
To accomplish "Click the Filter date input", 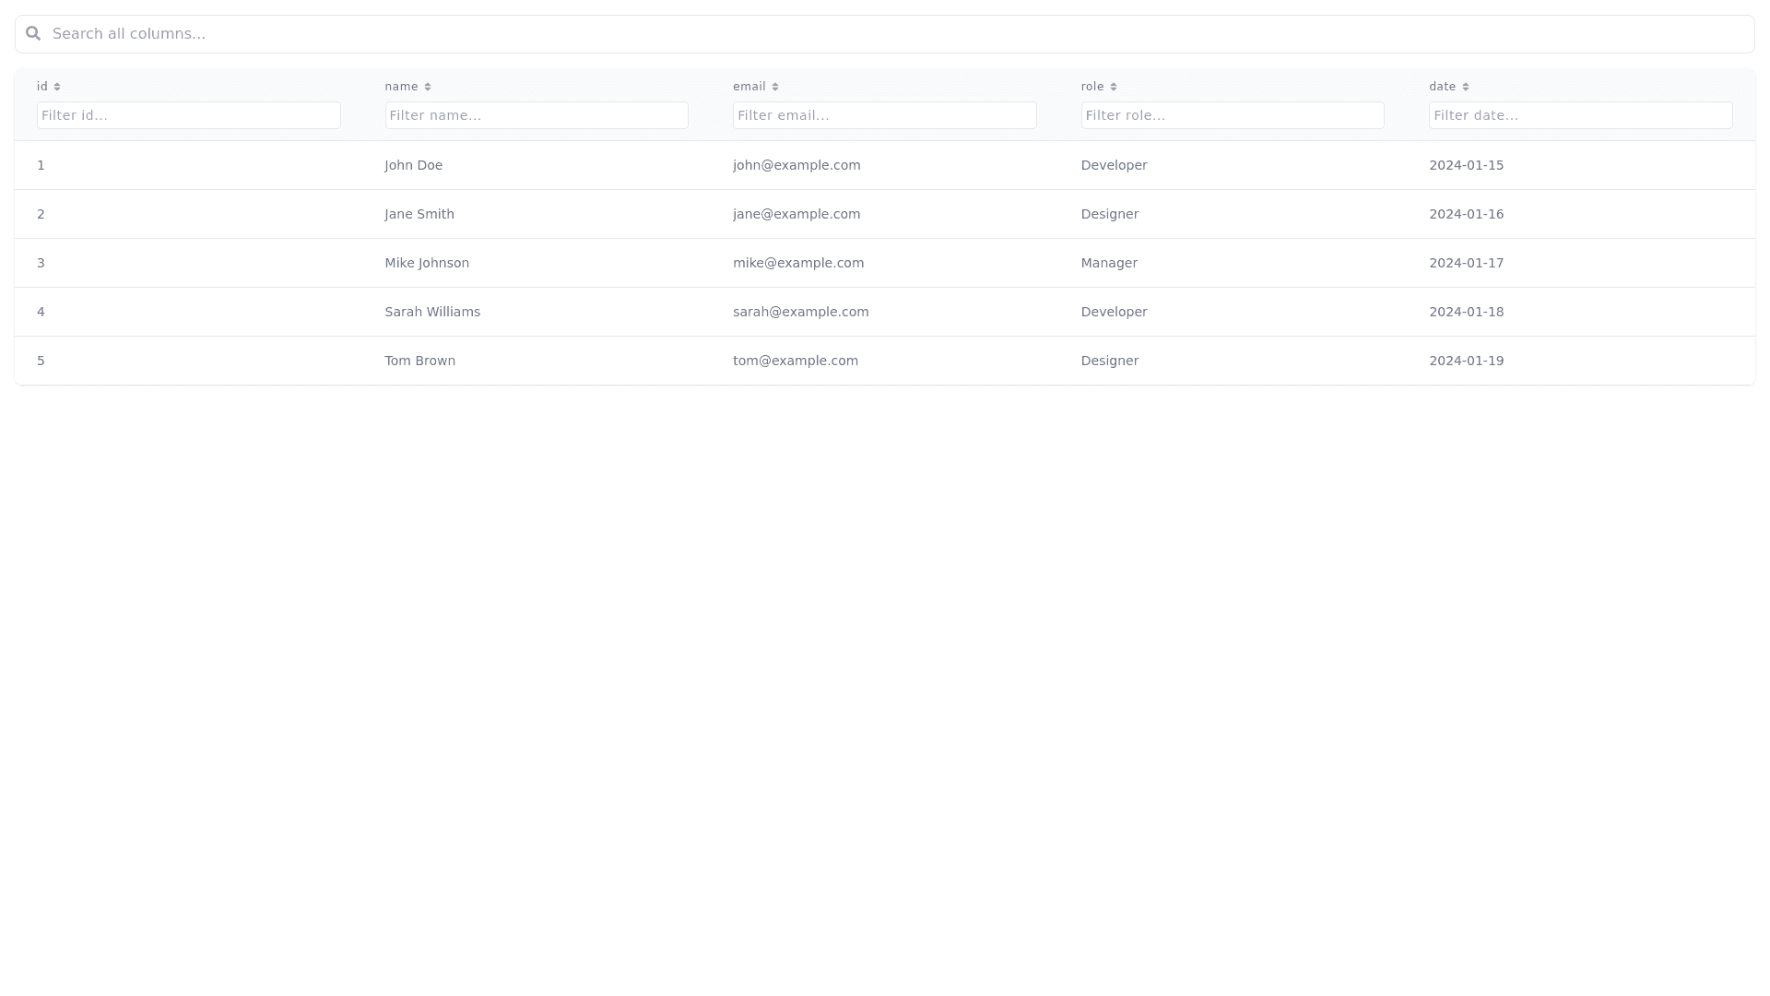I will pos(1580,115).
